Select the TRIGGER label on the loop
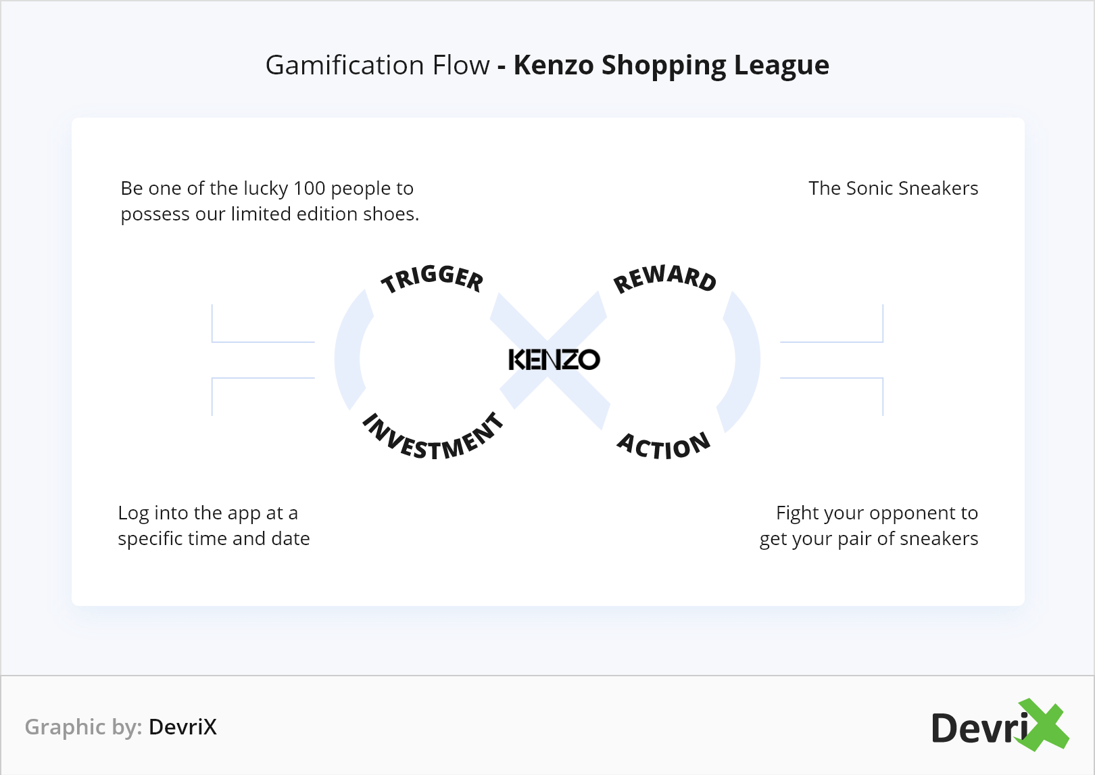 tap(433, 278)
